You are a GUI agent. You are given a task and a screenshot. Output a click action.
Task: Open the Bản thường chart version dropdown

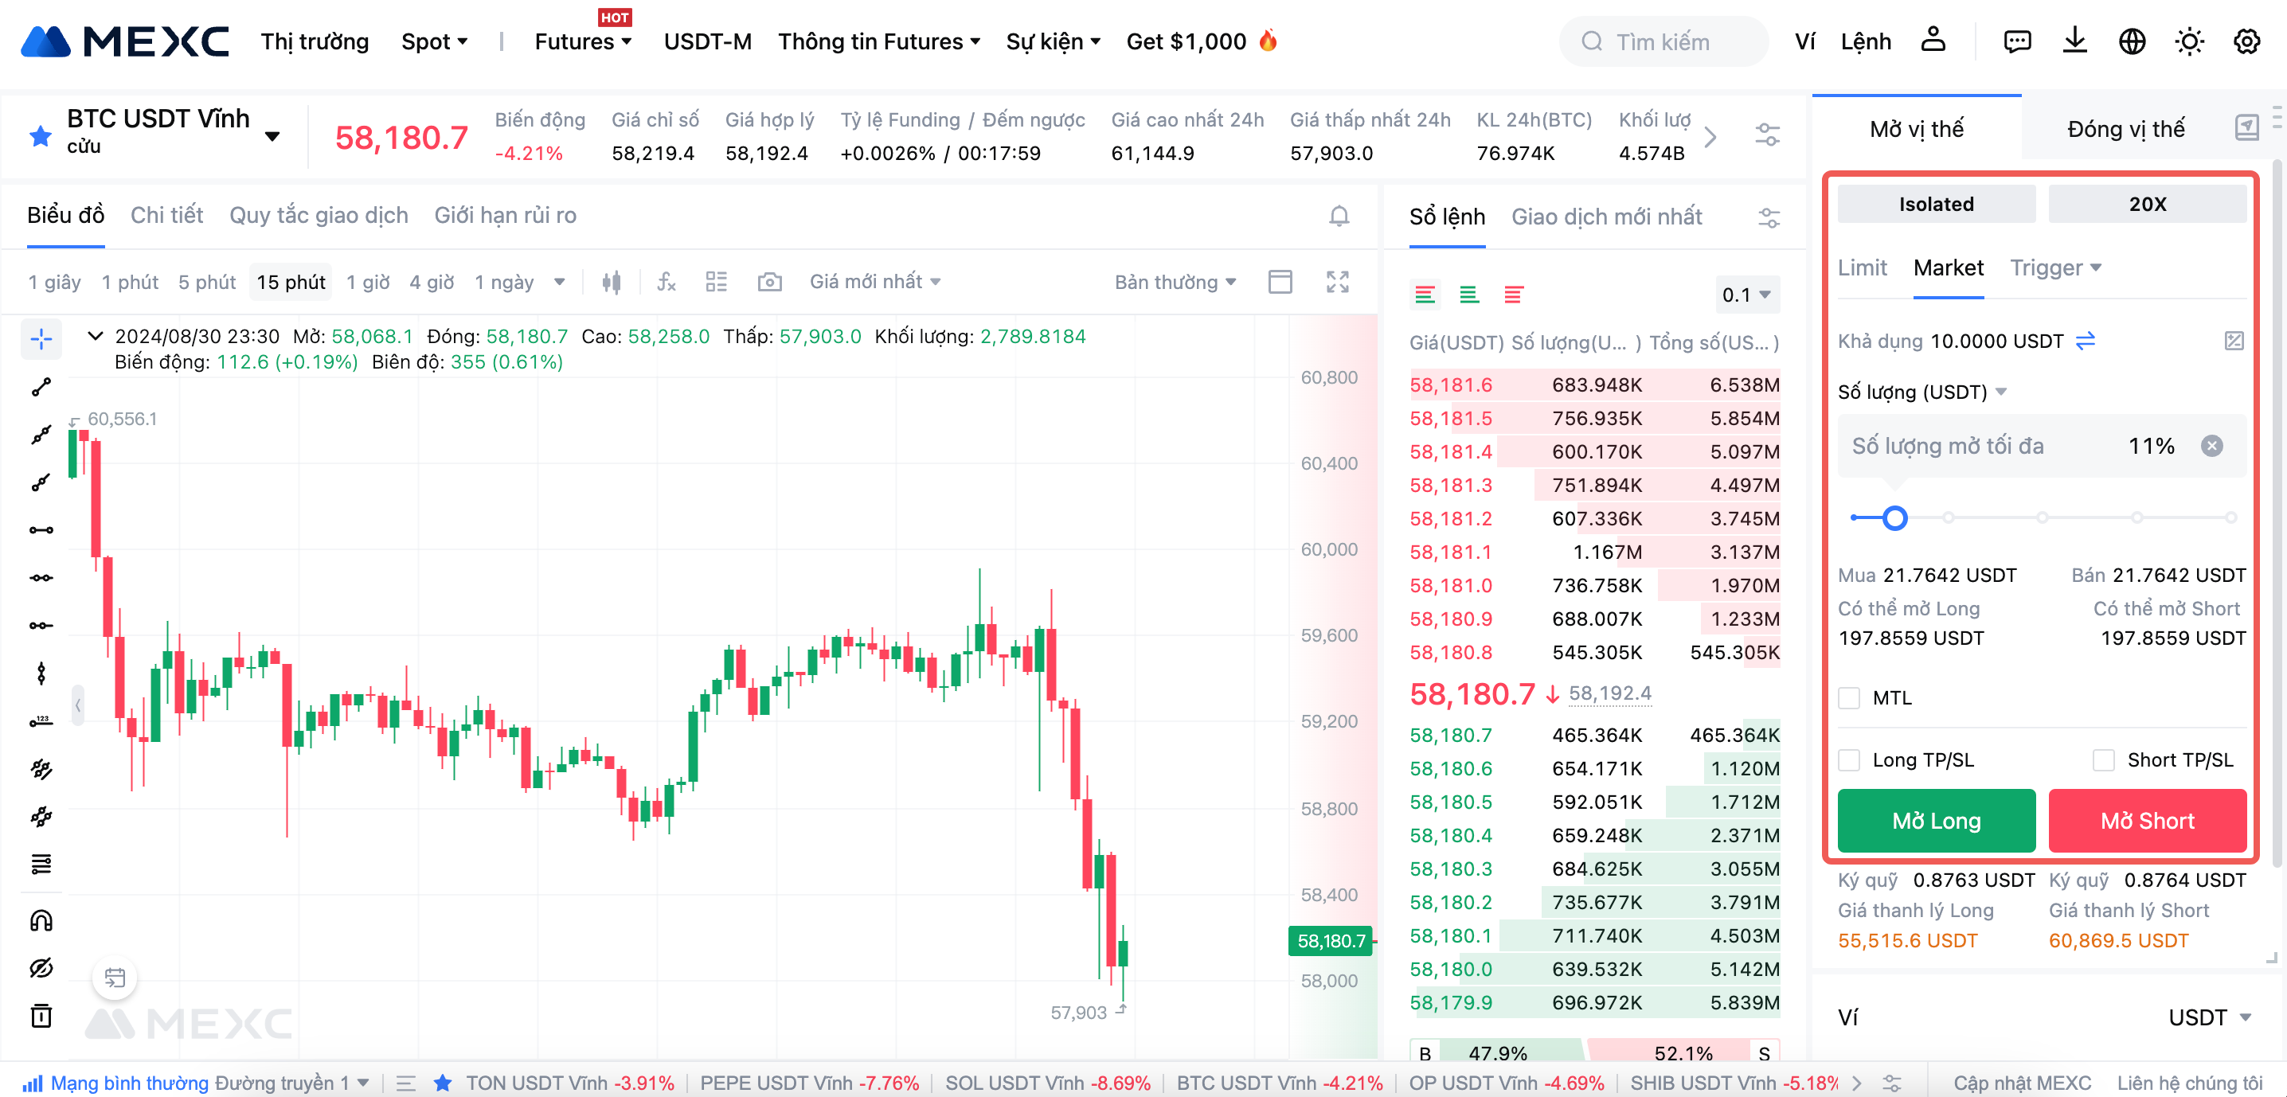tap(1175, 283)
